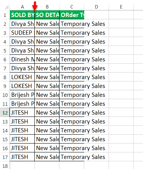Click the border between columns A and B
143x169 pixels.
pyautogui.click(x=35, y=7)
